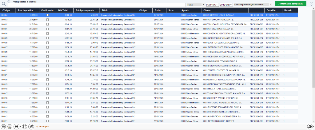Open the end date 31/12/2026 picker
Screen dimensions: 315x130
point(226,4)
